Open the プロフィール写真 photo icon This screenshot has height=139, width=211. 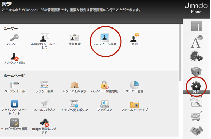click(x=104, y=38)
